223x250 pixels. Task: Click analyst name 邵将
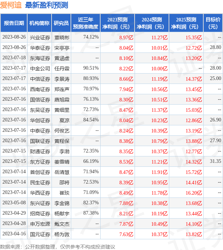coord(64,182)
